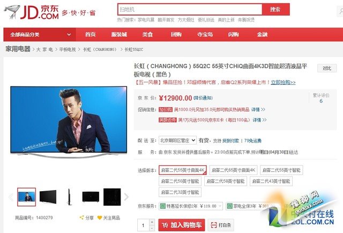This screenshot has height=233, width=343.
Task: Choose the 启客二代50英寸智能 version option
Action: coord(180,181)
